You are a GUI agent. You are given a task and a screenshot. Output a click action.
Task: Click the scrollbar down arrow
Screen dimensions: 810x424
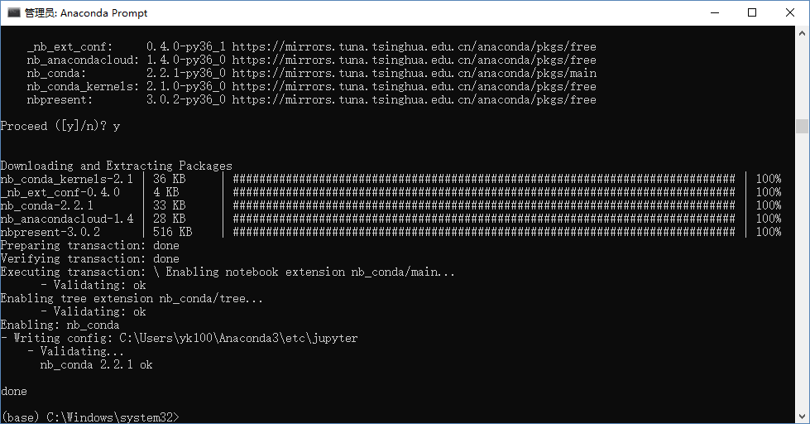click(x=802, y=416)
